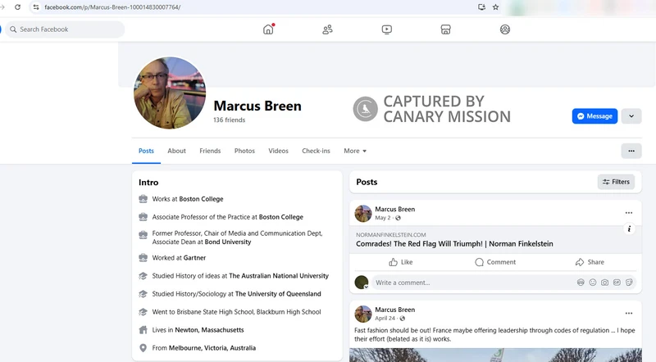
Task: Open the Friends icon in top navigation
Action: pos(327,29)
